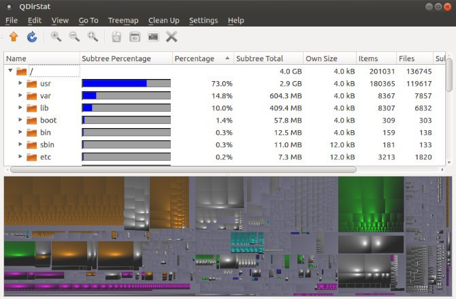Open the Treemap menu
The width and height of the screenshot is (456, 299).
[x=123, y=20]
